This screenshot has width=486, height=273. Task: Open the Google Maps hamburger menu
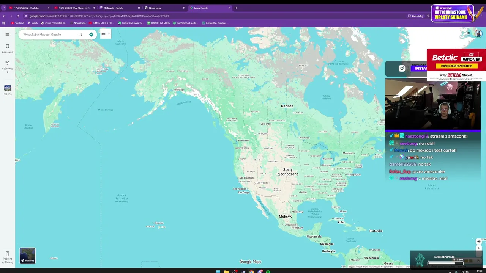pos(7,35)
